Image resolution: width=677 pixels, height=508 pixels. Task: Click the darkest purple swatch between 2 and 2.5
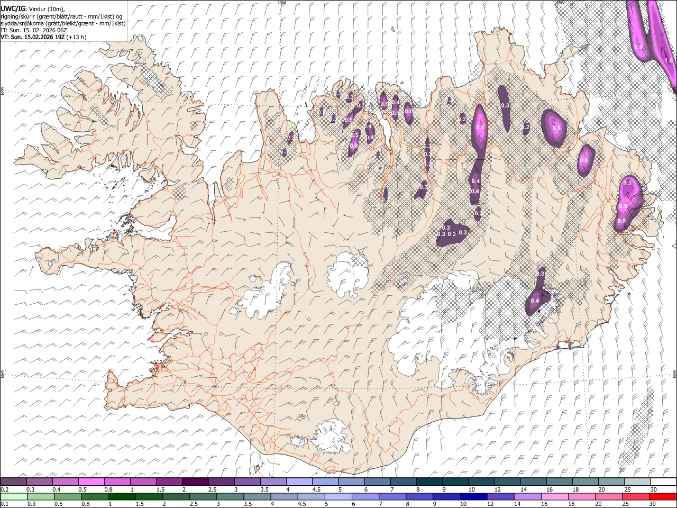click(195, 482)
